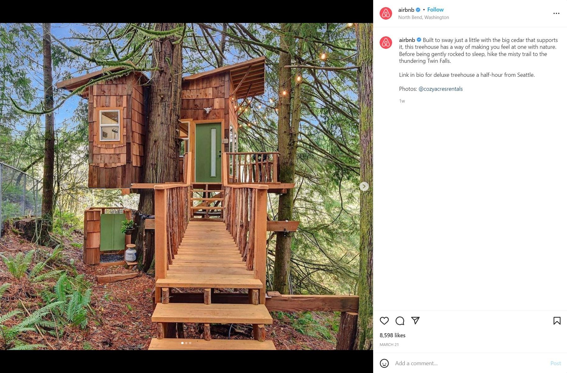
Task: Open comments with the speech bubble icon
Action: pos(400,321)
